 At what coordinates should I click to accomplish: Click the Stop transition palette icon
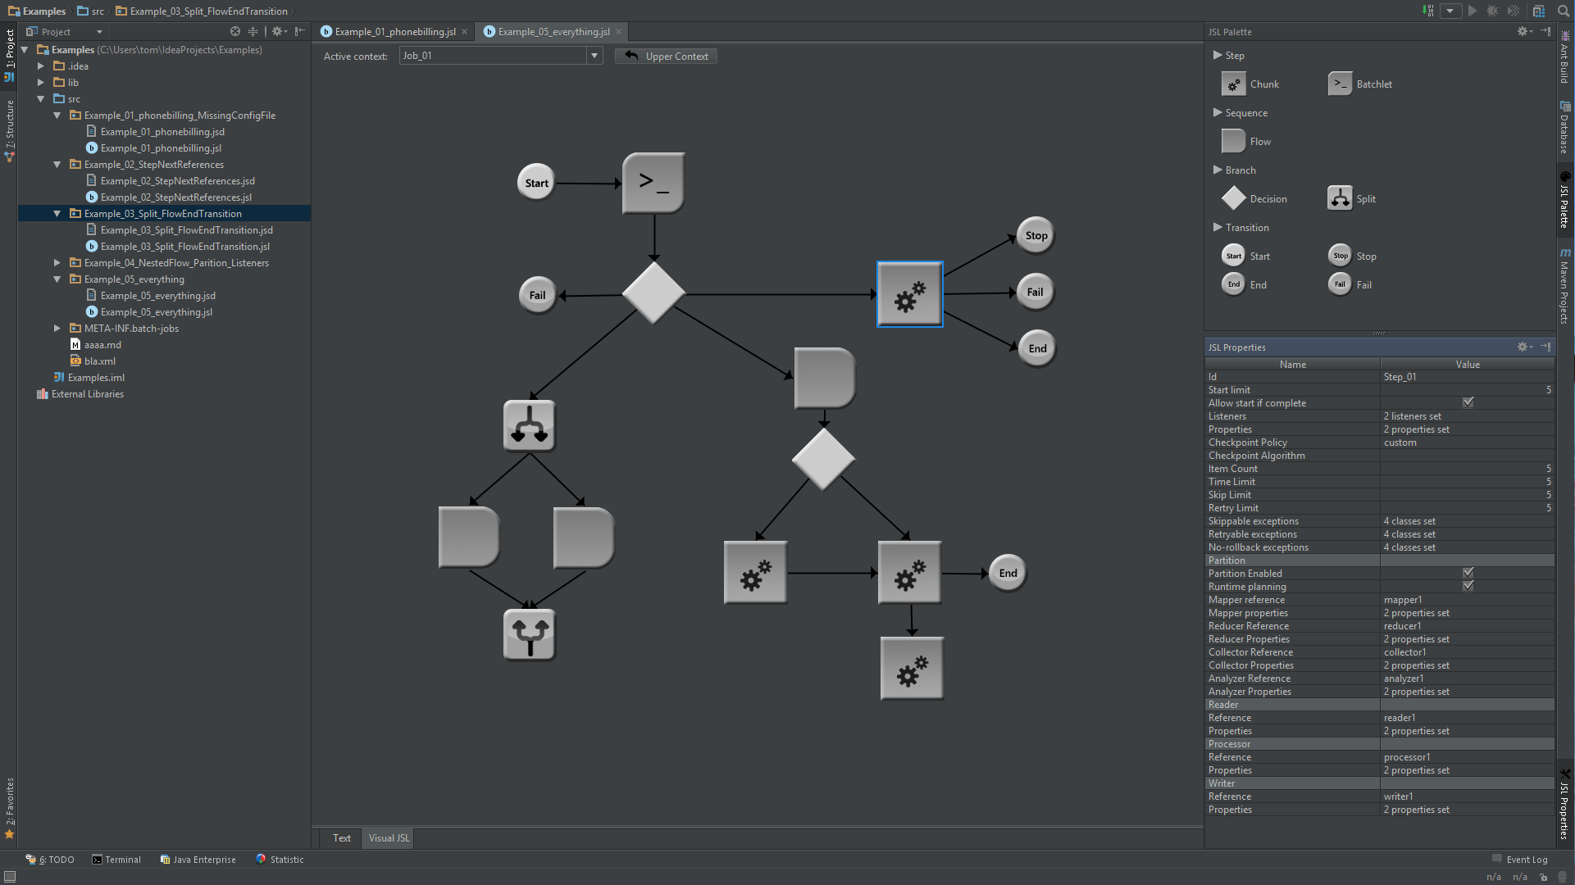[x=1340, y=256]
